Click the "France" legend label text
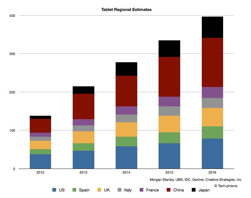Image resolution: width=251 pixels, height=198 pixels. point(152,190)
